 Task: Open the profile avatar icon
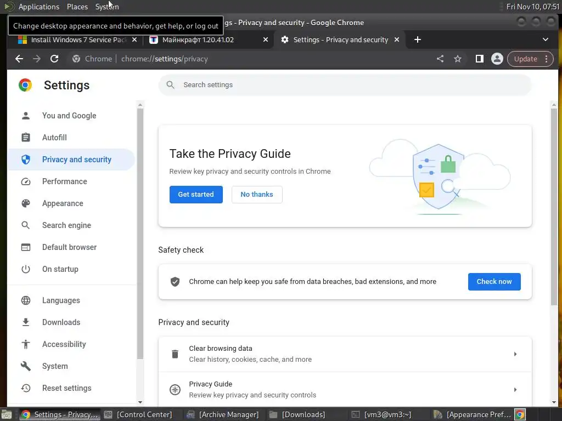[497, 59]
